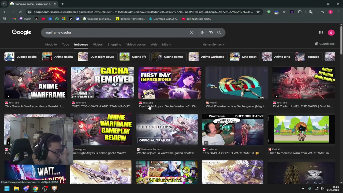
Task: Open a new browser tab
Action: [x=62, y=4]
